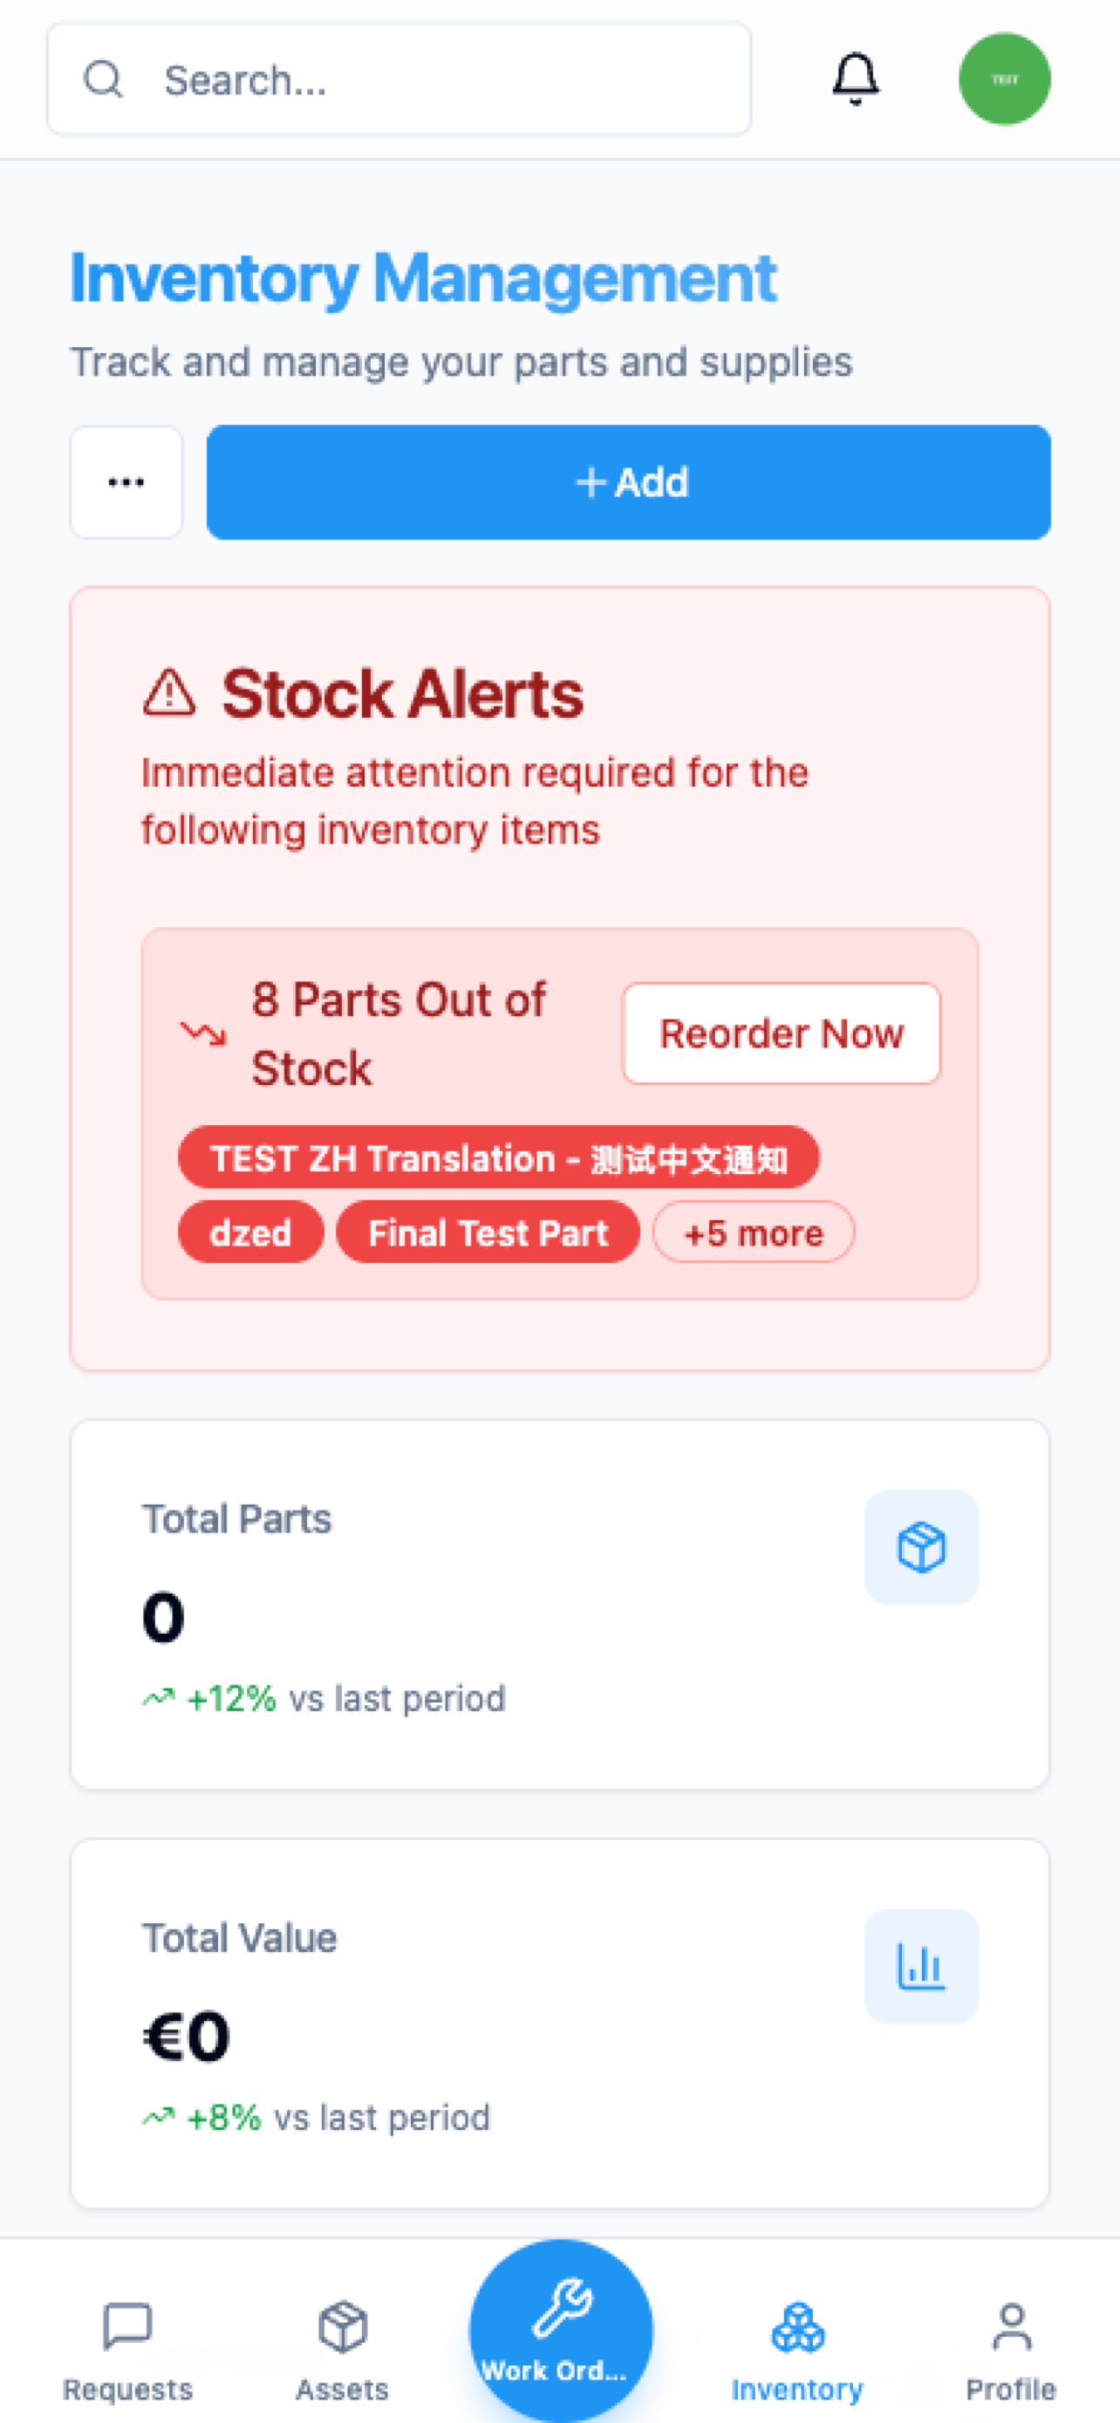The width and height of the screenshot is (1120, 2423).
Task: Expand the "+5 more" parts chip
Action: pyautogui.click(x=754, y=1232)
